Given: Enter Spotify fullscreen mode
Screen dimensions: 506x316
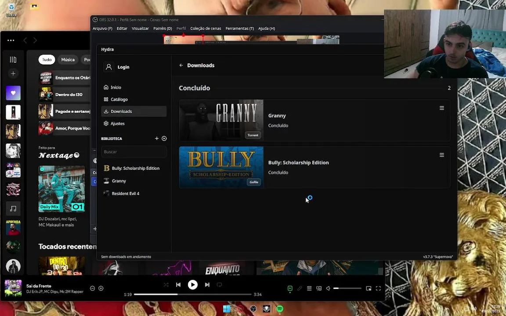Looking at the screenshot, I should pos(378,288).
